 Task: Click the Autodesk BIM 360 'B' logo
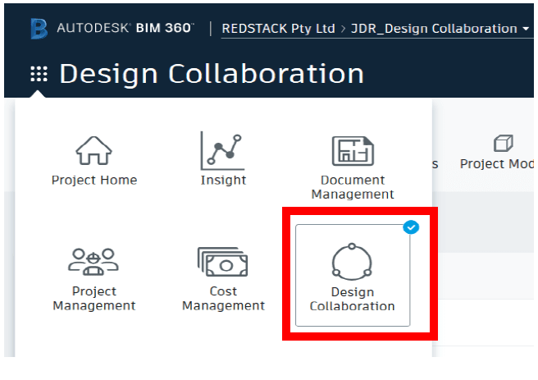click(x=39, y=29)
